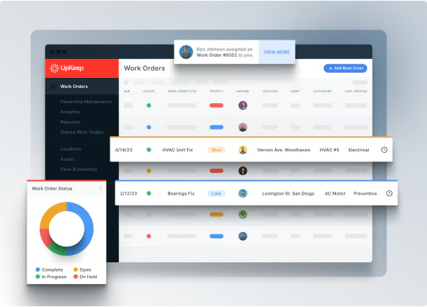
Task: Open the Low priority badge dropdown
Action: 216,194
